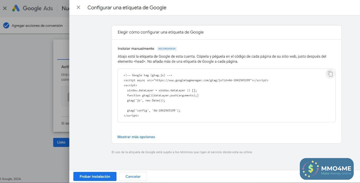Close the Configurar una etiqueta de Google panel
360x183 pixels.
click(78, 8)
